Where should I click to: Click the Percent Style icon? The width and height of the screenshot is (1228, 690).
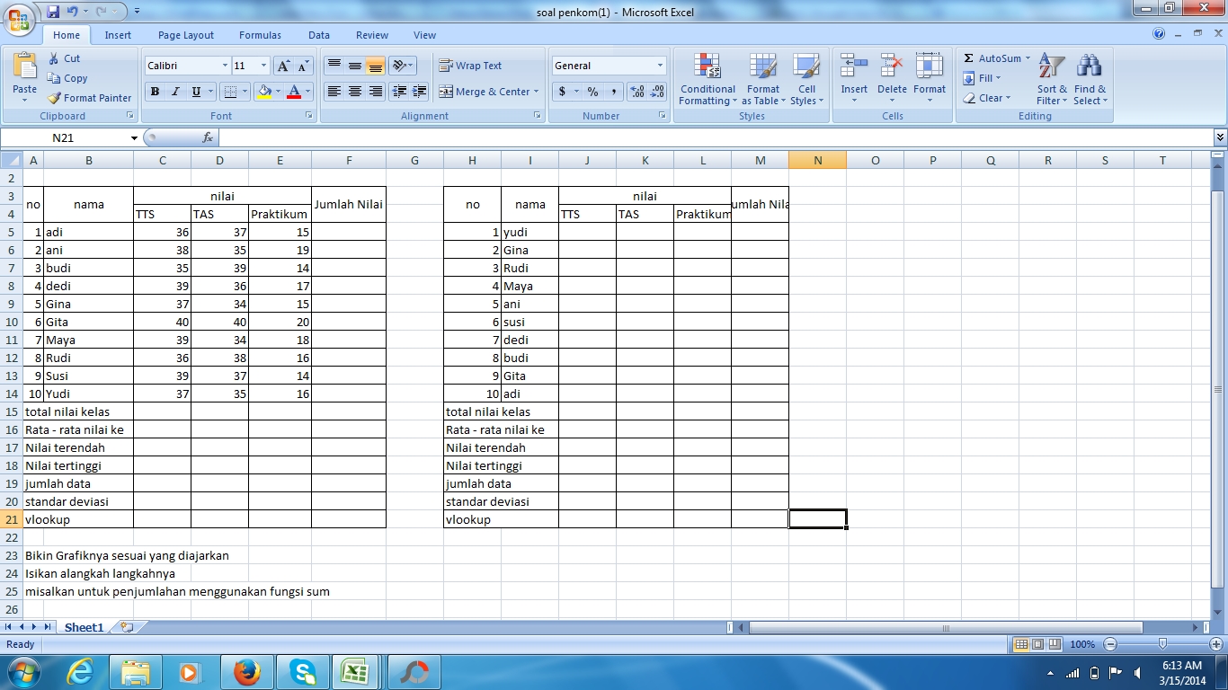pos(592,92)
